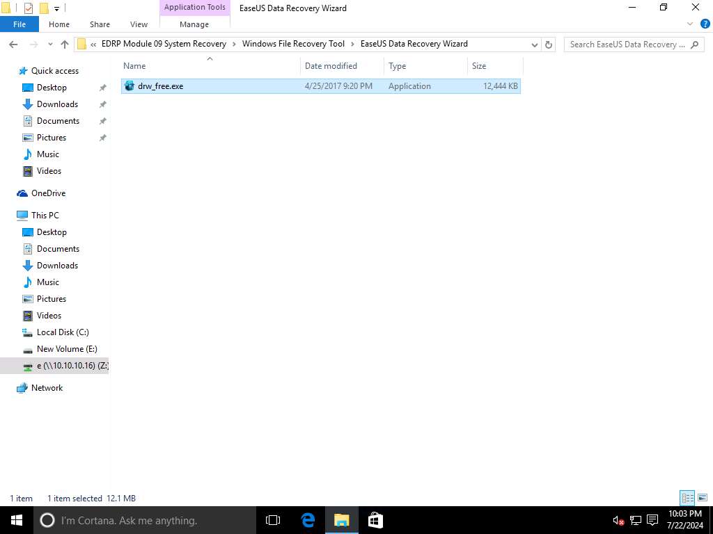Open Desktop under This PC
The image size is (713, 534).
click(x=52, y=232)
